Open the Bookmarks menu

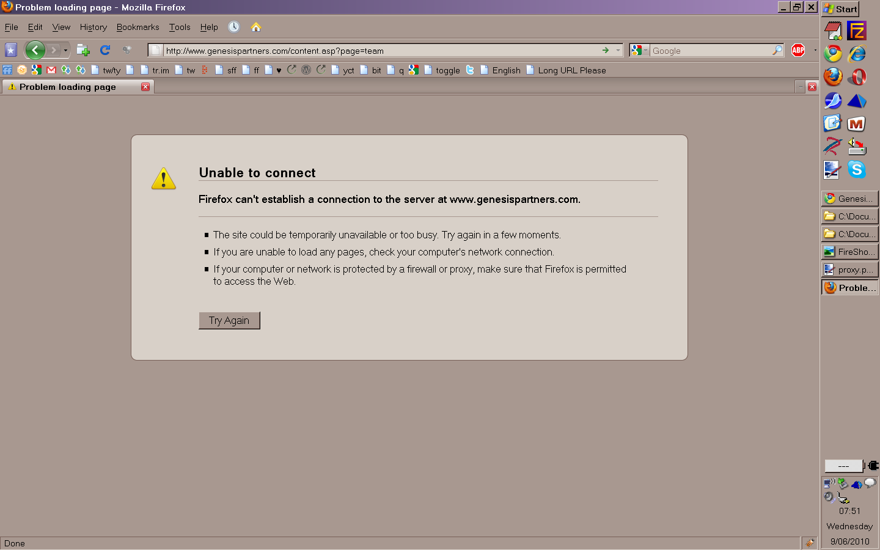[137, 27]
